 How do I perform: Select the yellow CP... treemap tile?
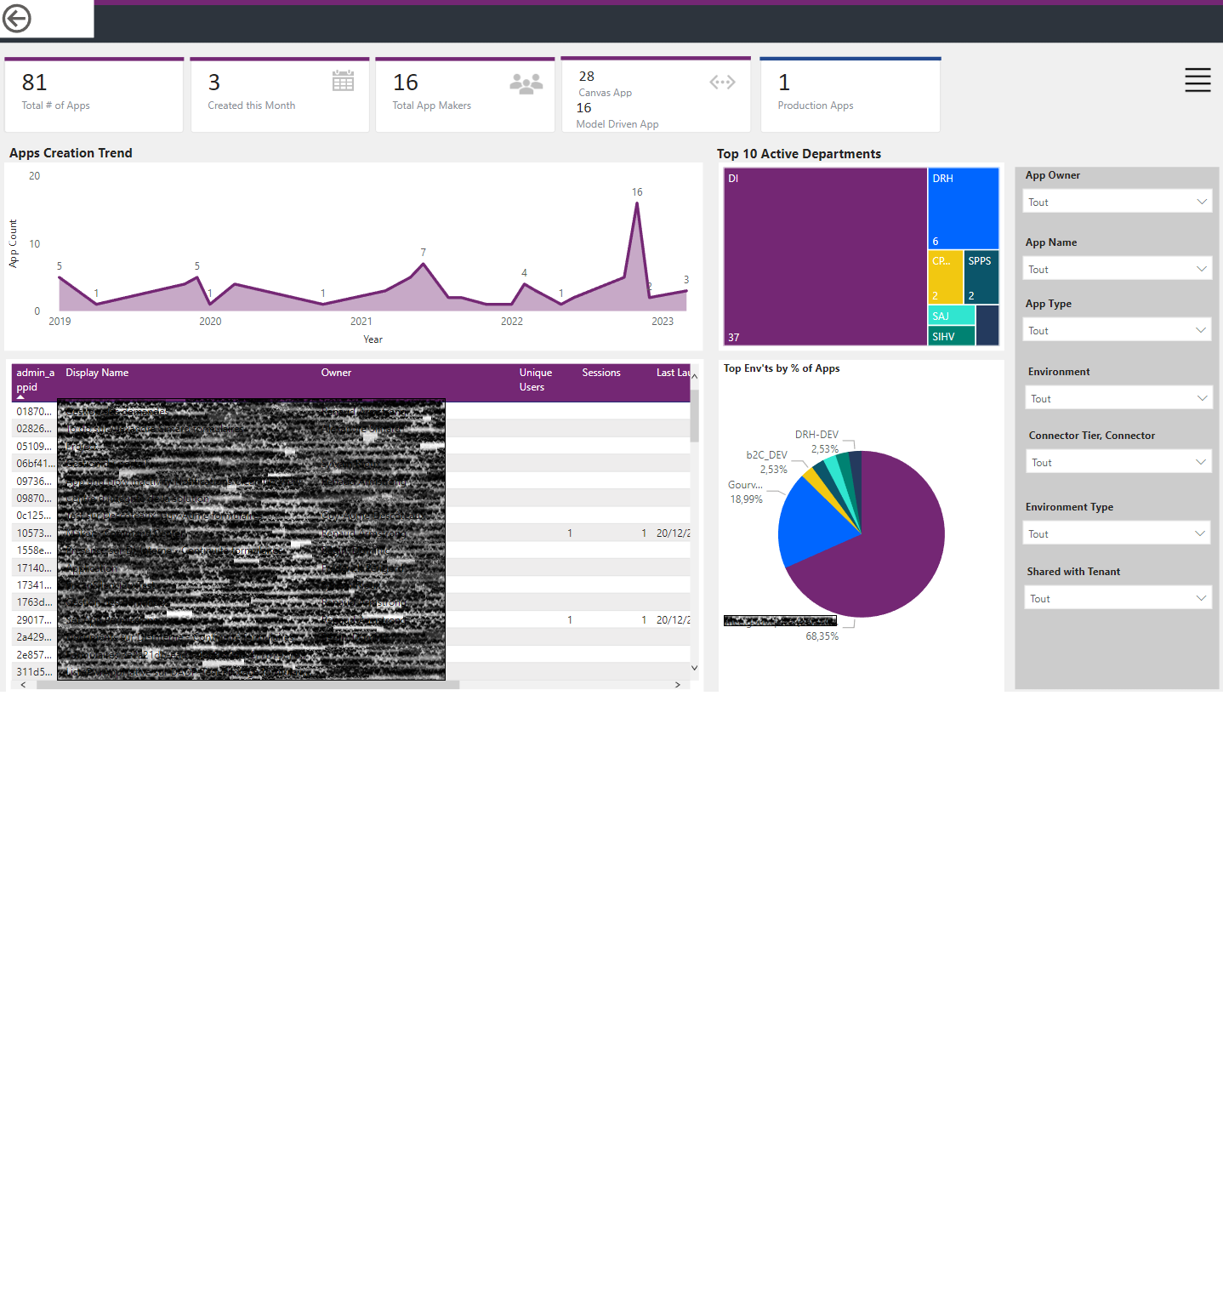[946, 277]
